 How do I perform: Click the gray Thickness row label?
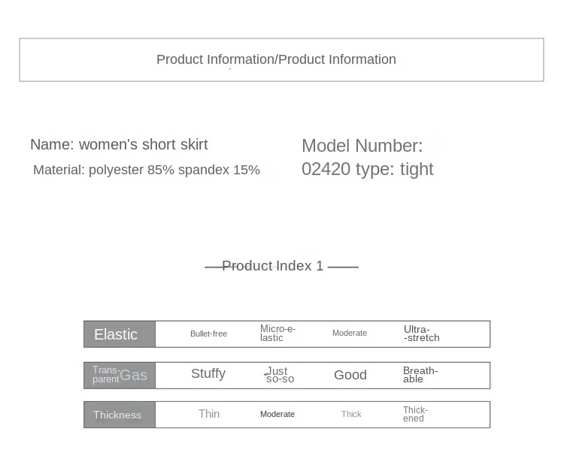tap(118, 415)
